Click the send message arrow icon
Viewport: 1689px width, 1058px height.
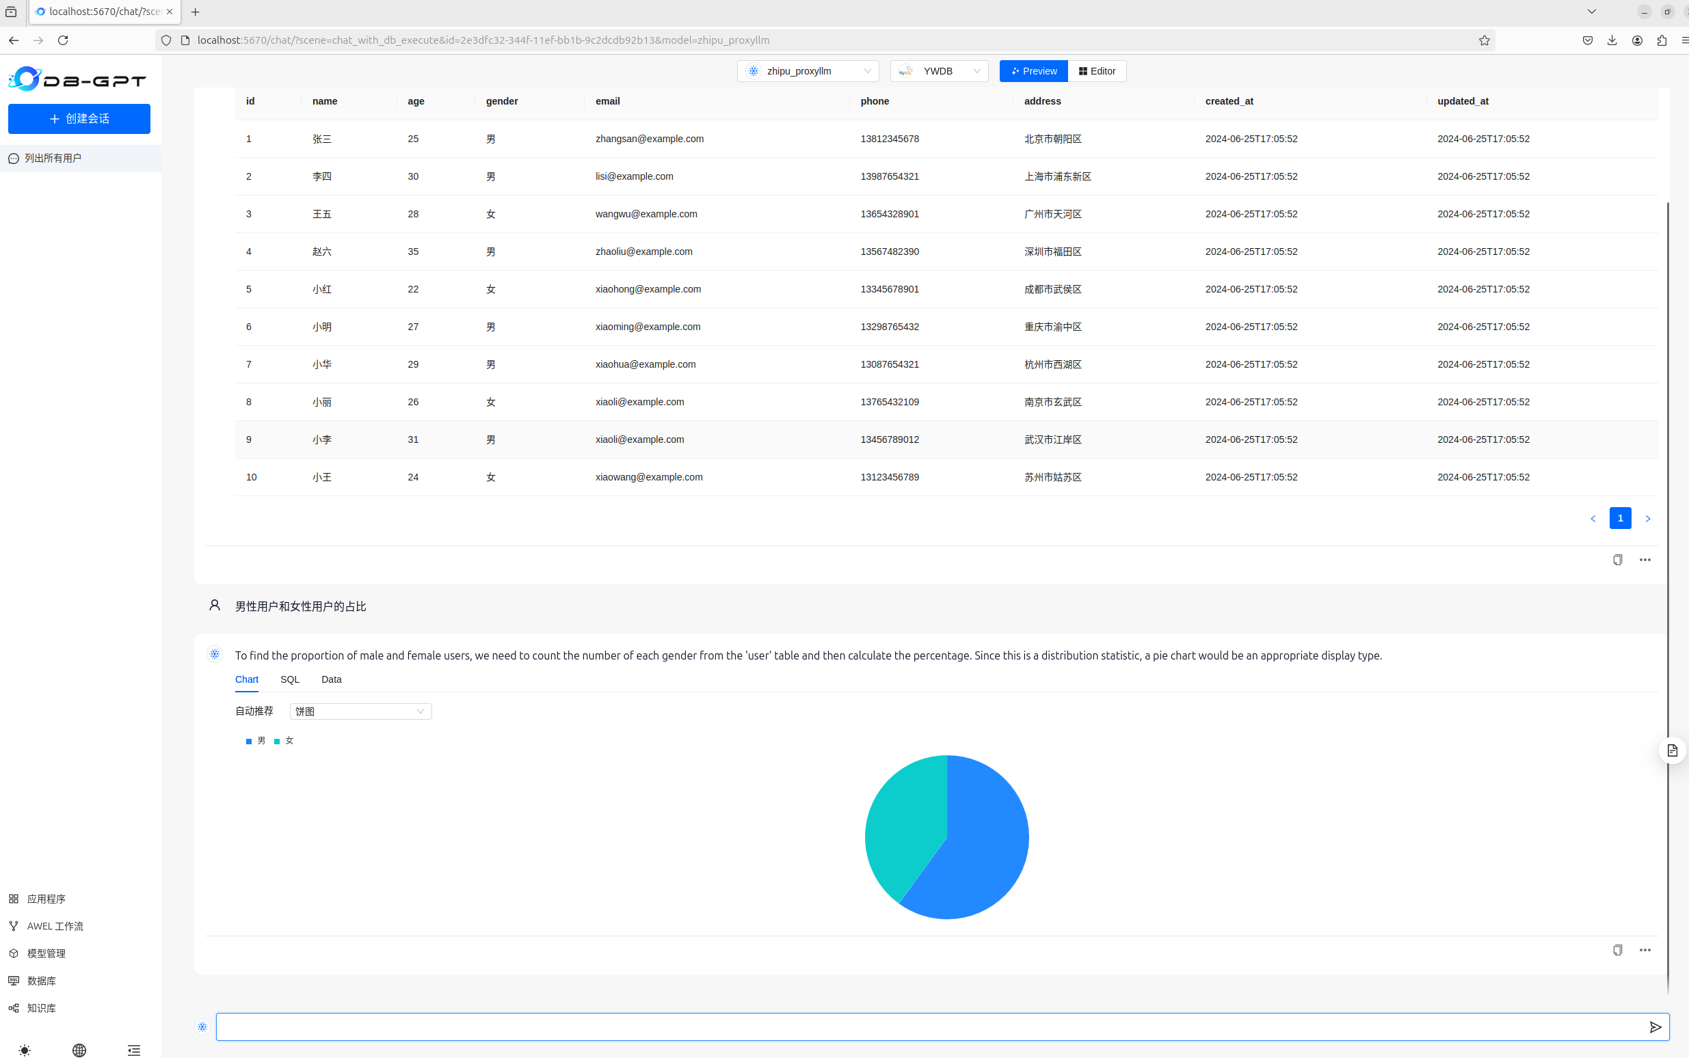click(1655, 1027)
